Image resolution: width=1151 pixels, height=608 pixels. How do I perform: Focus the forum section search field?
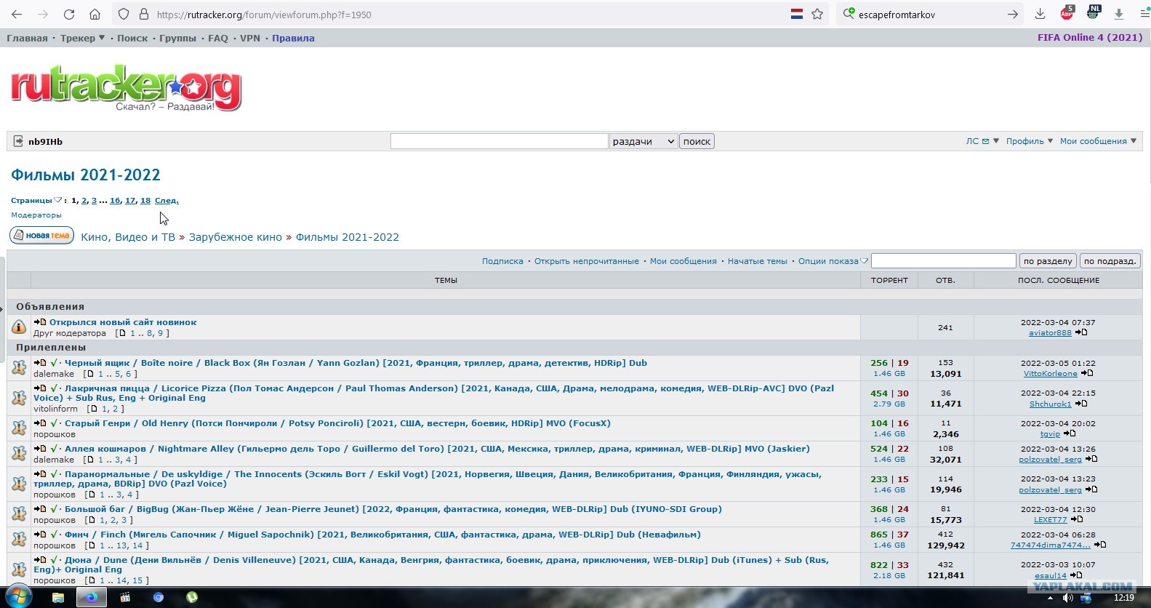943,261
